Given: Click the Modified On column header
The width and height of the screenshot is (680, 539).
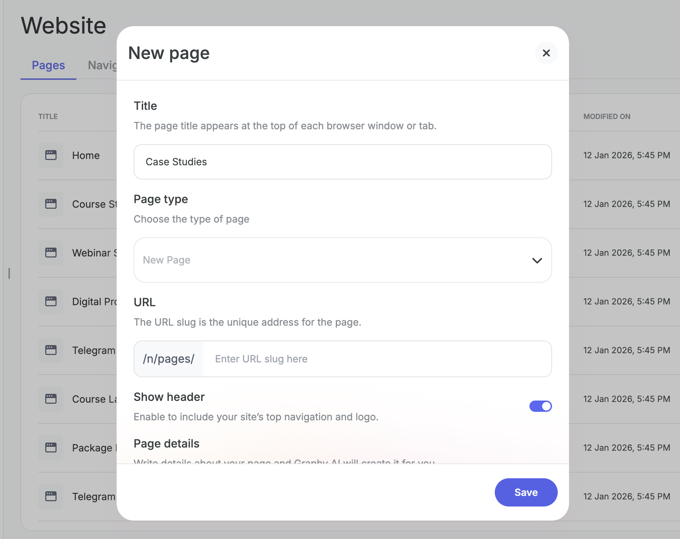Looking at the screenshot, I should [x=606, y=117].
